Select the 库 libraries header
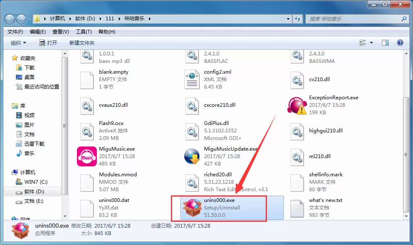This screenshot has width=413, height=245. tap(23, 106)
